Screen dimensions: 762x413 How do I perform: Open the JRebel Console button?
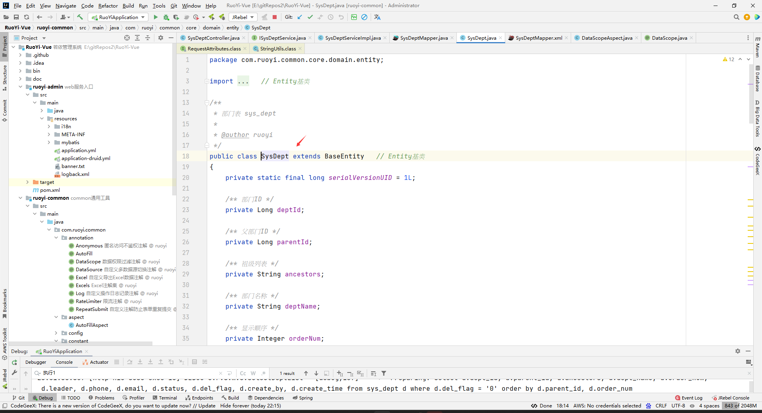click(x=731, y=398)
